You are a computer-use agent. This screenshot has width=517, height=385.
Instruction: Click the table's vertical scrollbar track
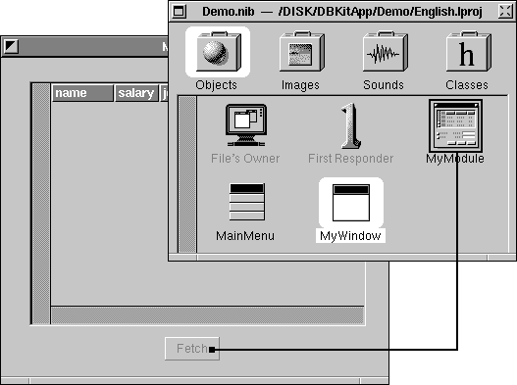pos(41,204)
